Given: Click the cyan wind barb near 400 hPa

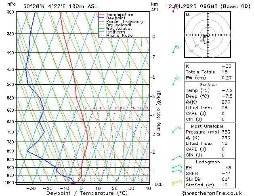Looking at the screenshot, I should [x=176, y=48].
